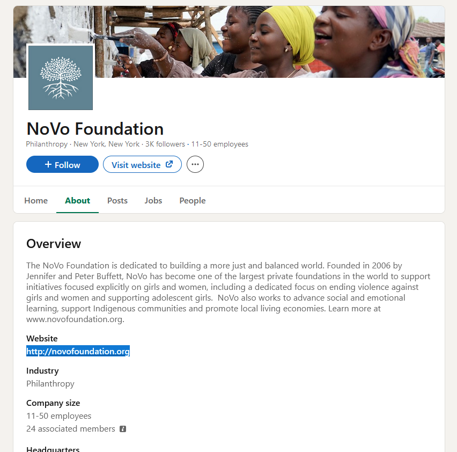Click the info icon beside associated members

point(123,429)
